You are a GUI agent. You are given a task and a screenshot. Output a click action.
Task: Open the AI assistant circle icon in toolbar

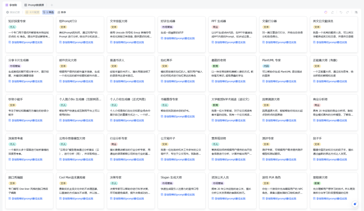(x=326, y=12)
